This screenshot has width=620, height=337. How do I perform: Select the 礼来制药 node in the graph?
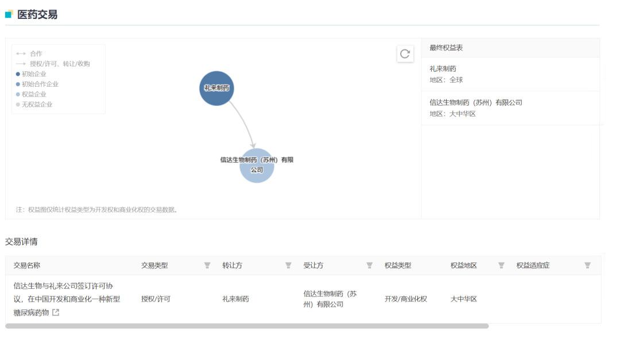click(216, 88)
